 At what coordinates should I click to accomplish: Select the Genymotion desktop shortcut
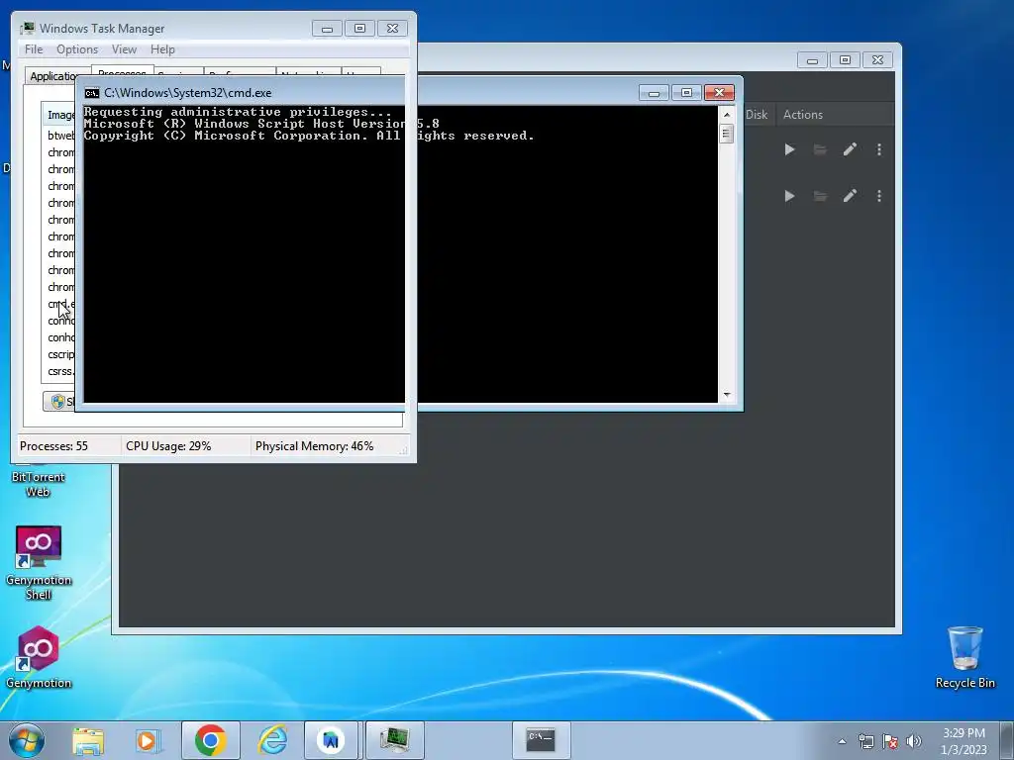click(39, 657)
